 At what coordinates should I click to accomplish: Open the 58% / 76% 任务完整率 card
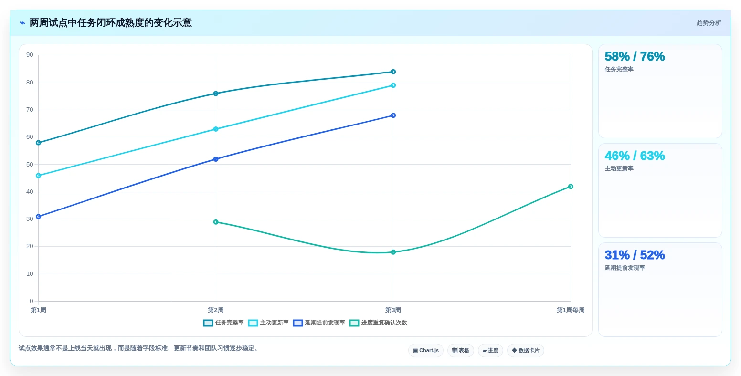coord(660,91)
